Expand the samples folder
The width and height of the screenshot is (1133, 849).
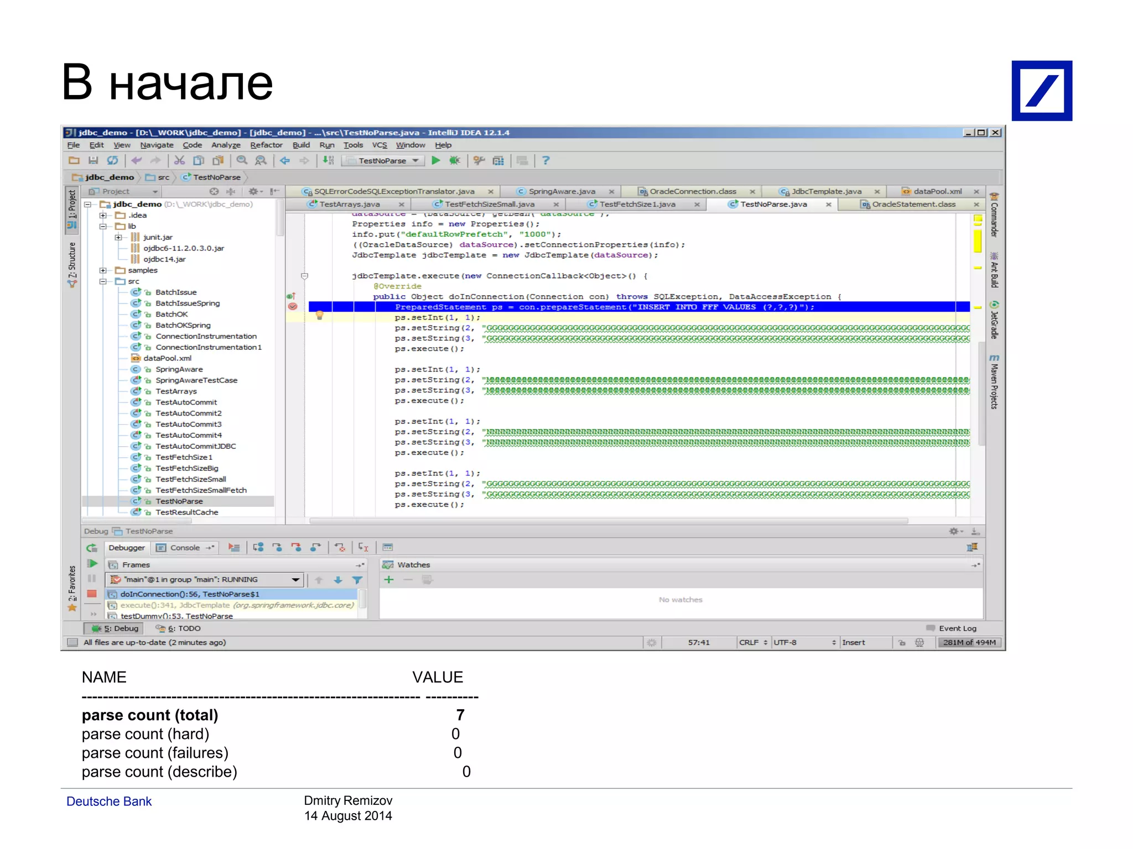[103, 271]
